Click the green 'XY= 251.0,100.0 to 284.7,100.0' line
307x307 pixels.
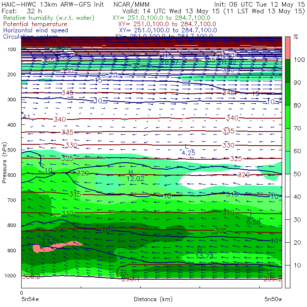coord(161,18)
